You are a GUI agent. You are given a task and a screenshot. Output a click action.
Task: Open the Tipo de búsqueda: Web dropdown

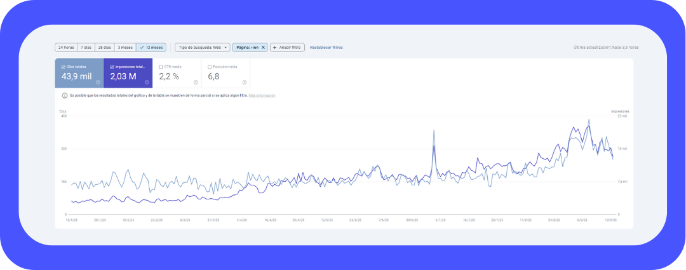point(202,48)
